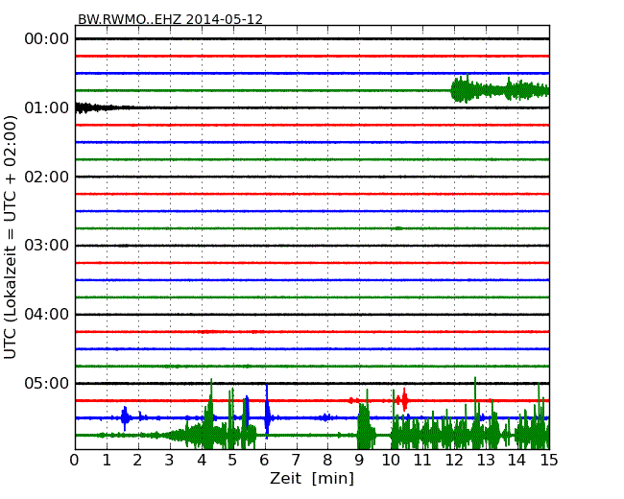Click the 03:00 time label

point(47,246)
